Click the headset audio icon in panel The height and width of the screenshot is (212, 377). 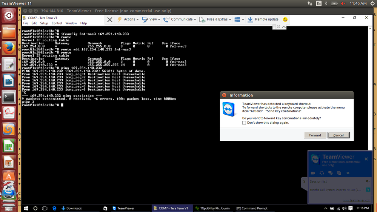pyautogui.click(x=322, y=173)
